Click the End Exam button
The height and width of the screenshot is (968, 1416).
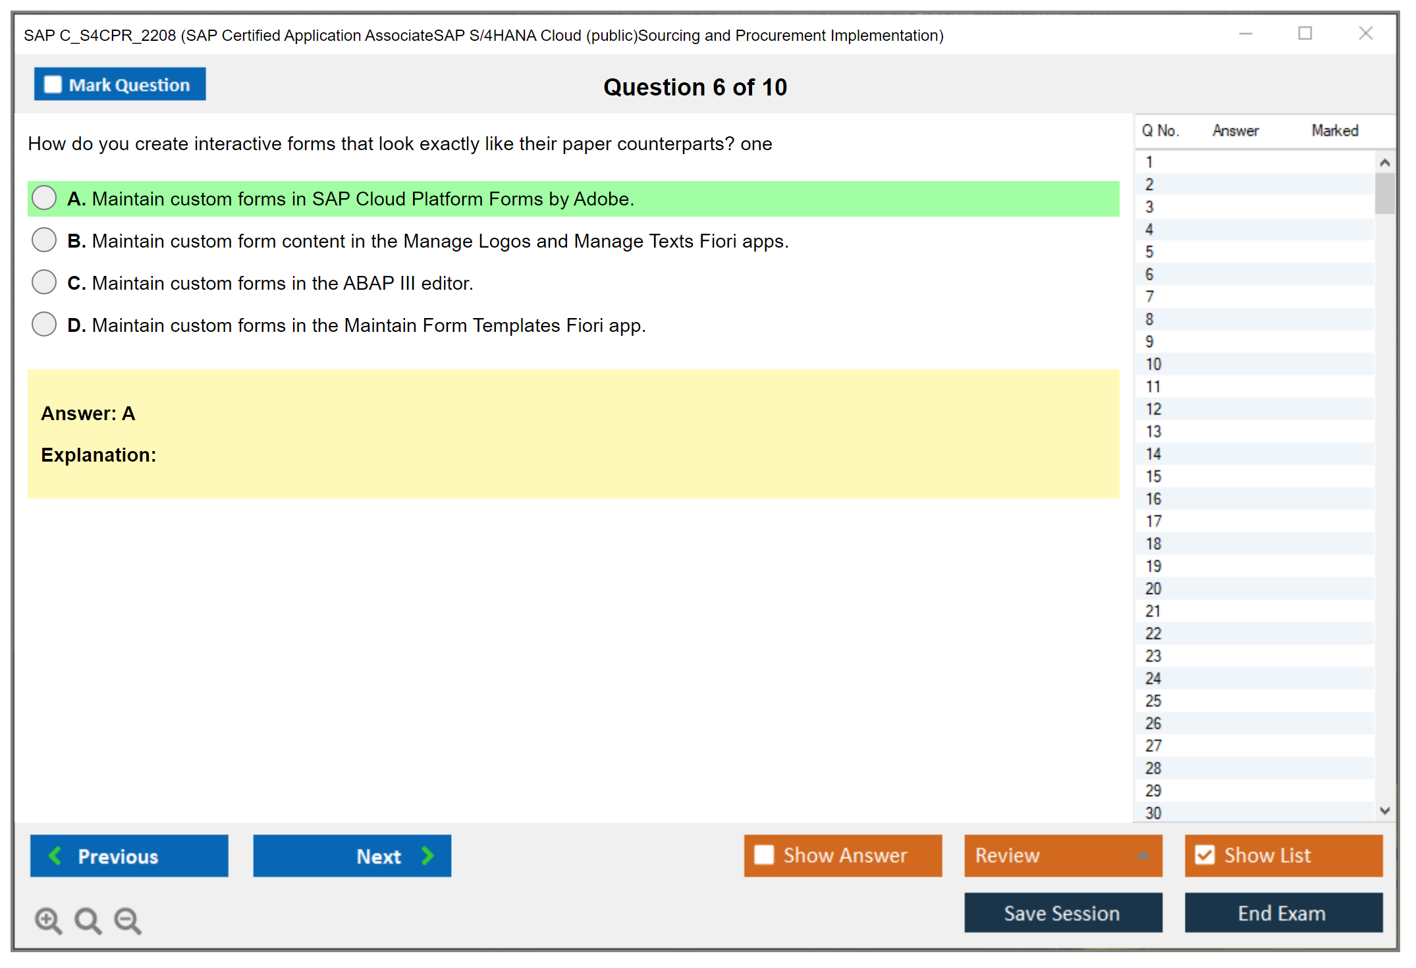pos(1282,913)
